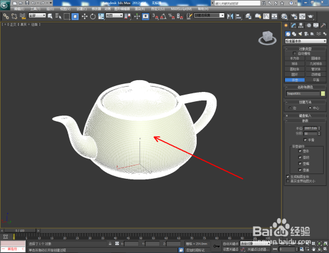The height and width of the screenshot is (253, 329).
Task: Select the Link tool chain icon
Action: [x=6, y=16]
